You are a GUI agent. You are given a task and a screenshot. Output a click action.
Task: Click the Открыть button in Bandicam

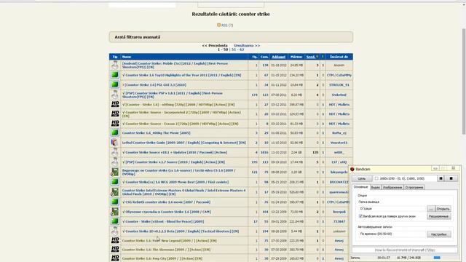pos(443,209)
